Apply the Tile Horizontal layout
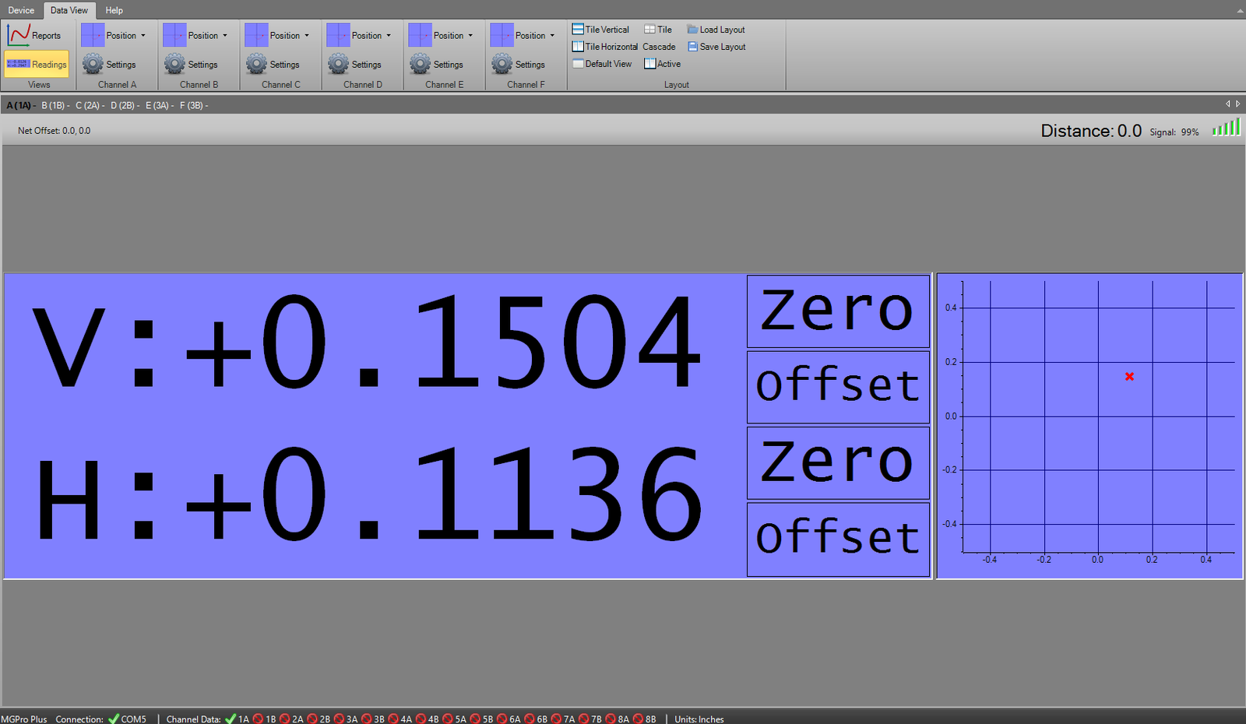 tap(605, 47)
